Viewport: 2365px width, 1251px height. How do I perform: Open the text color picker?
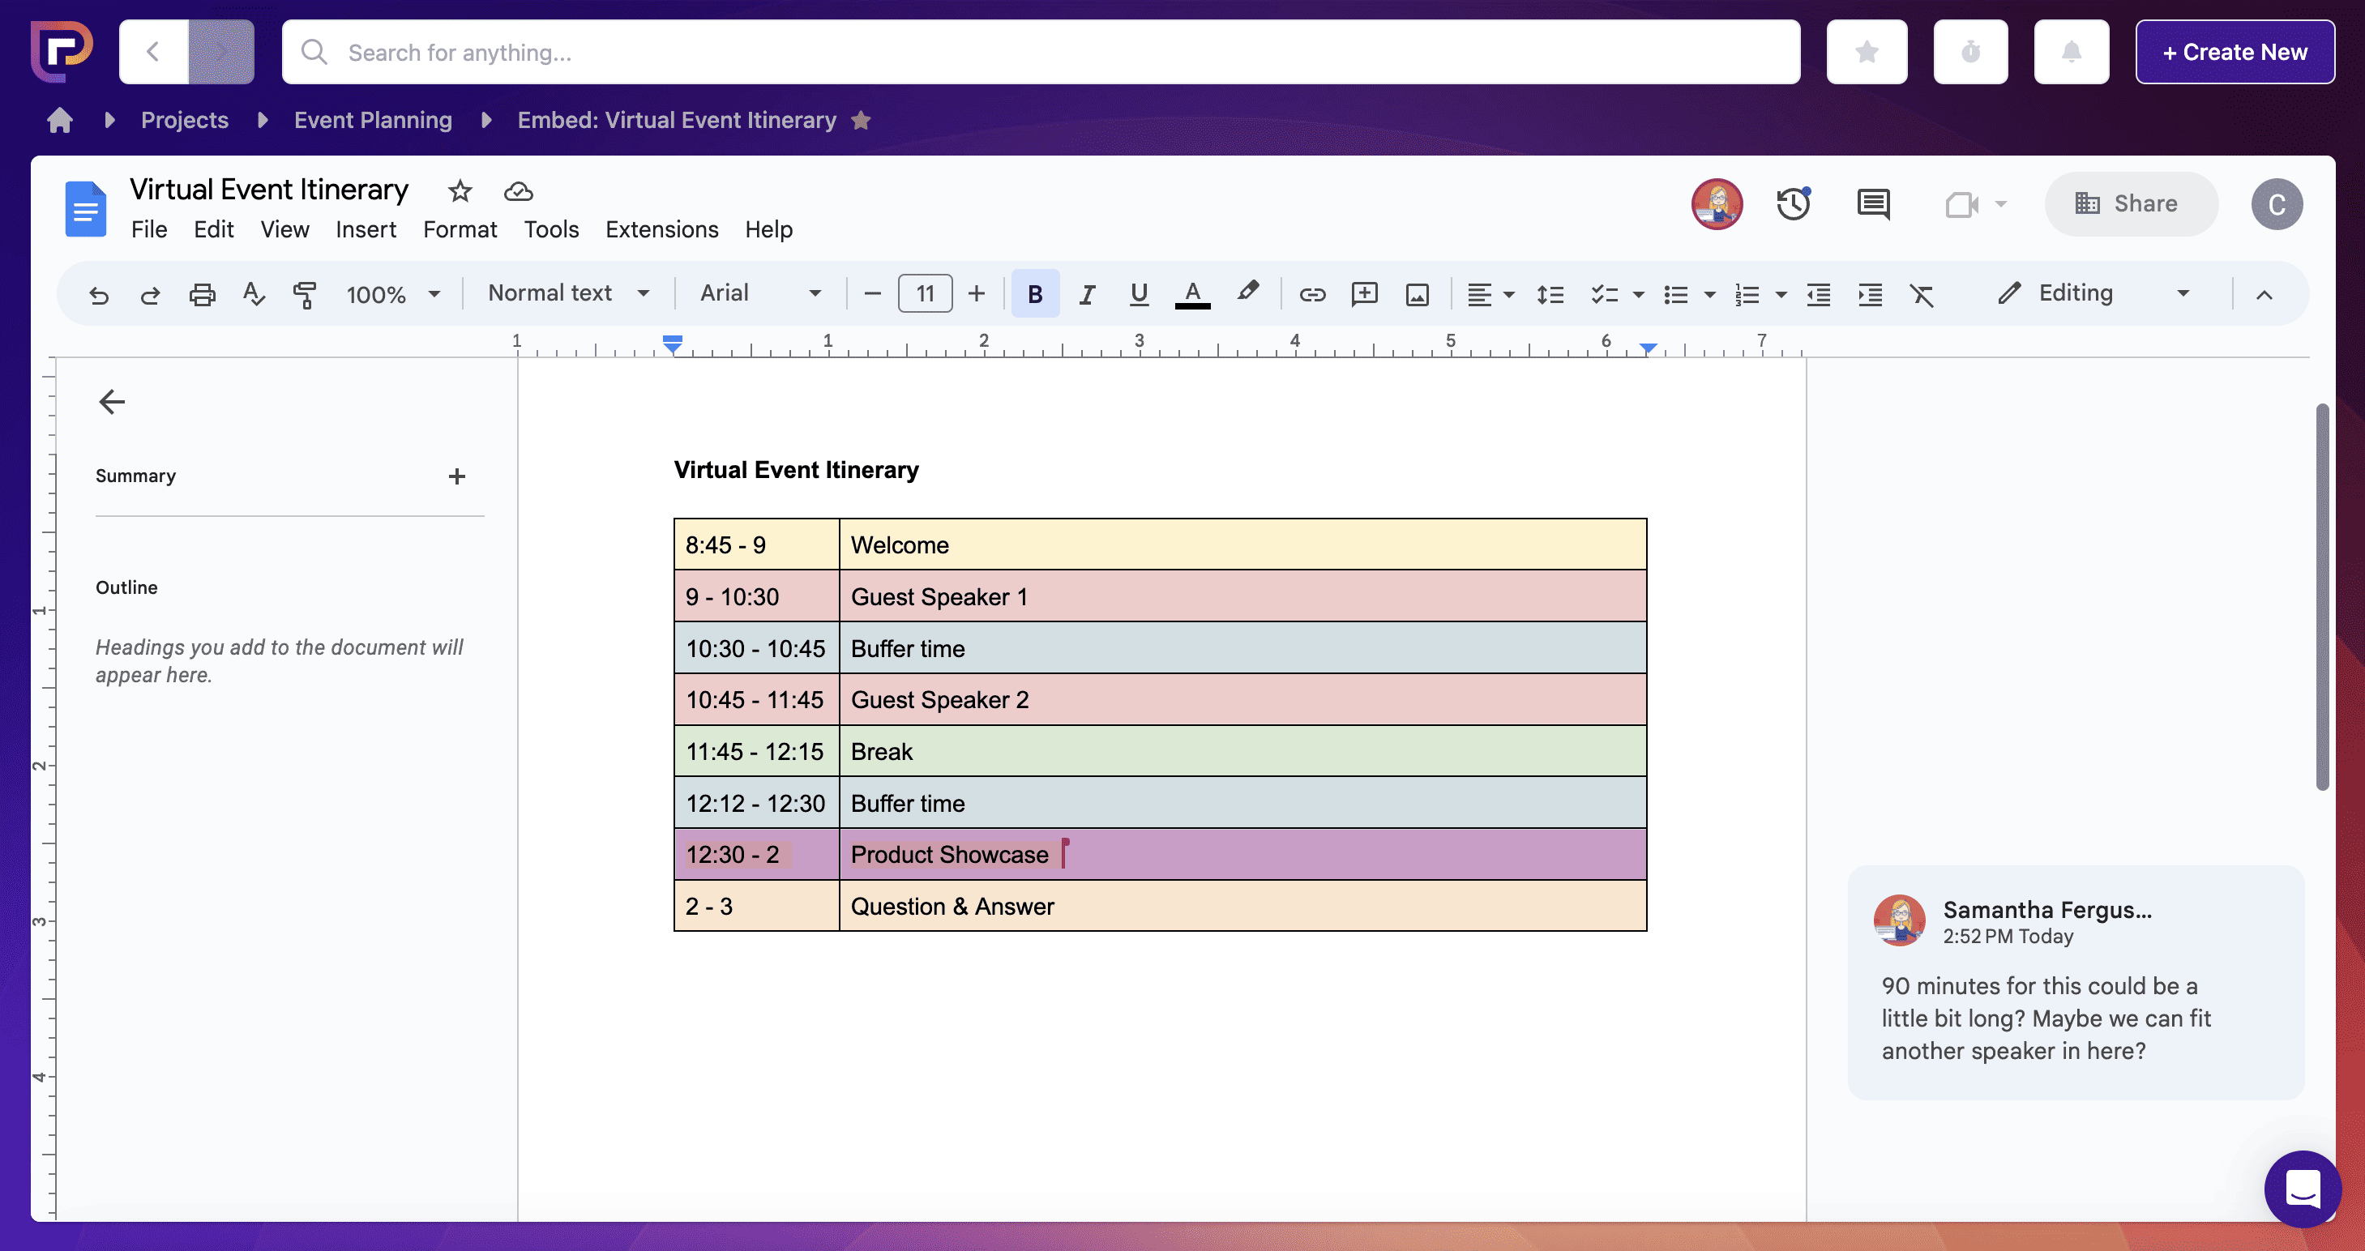tap(1191, 293)
